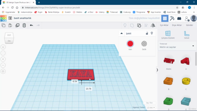Click Dışa Aktar export button
Screen dimensions: 197x111
point(177,25)
